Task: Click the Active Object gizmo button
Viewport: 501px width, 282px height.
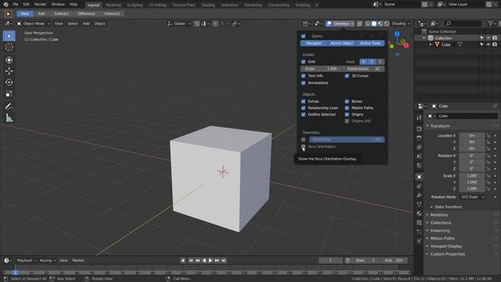Action: pyautogui.click(x=341, y=43)
